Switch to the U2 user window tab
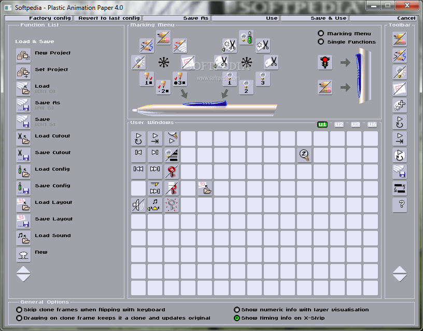The width and height of the screenshot is (423, 331). [x=339, y=125]
